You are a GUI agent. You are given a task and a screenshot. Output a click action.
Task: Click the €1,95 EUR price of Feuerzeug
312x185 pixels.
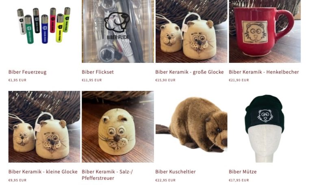tap(17, 80)
